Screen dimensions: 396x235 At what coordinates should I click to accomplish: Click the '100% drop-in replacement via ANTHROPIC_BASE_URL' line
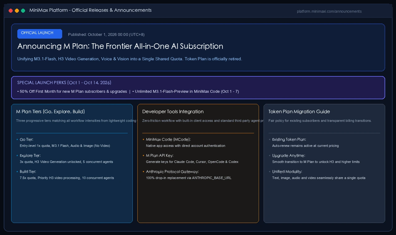pyautogui.click(x=189, y=178)
